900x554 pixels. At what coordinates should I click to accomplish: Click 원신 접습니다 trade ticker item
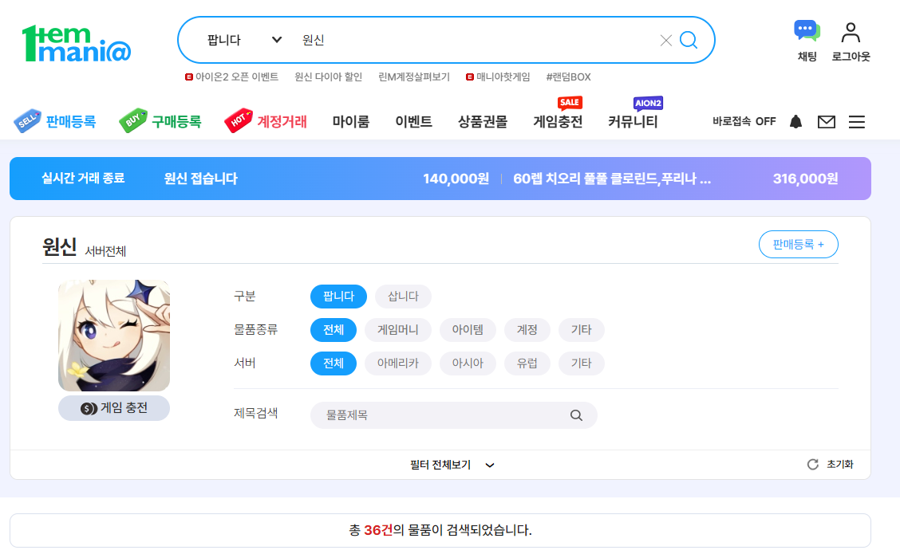tap(200, 179)
